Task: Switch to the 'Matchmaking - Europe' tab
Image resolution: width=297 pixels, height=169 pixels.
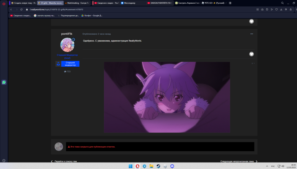Action: (77, 3)
